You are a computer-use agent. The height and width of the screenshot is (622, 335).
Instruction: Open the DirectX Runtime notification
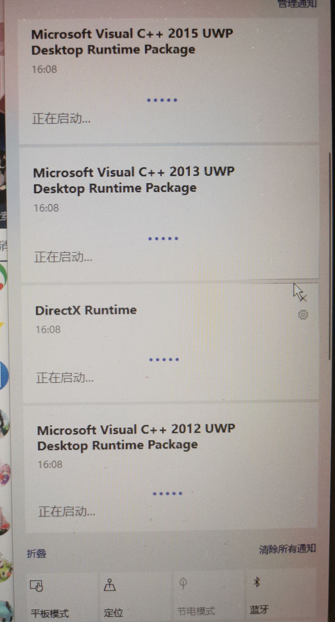click(x=171, y=342)
